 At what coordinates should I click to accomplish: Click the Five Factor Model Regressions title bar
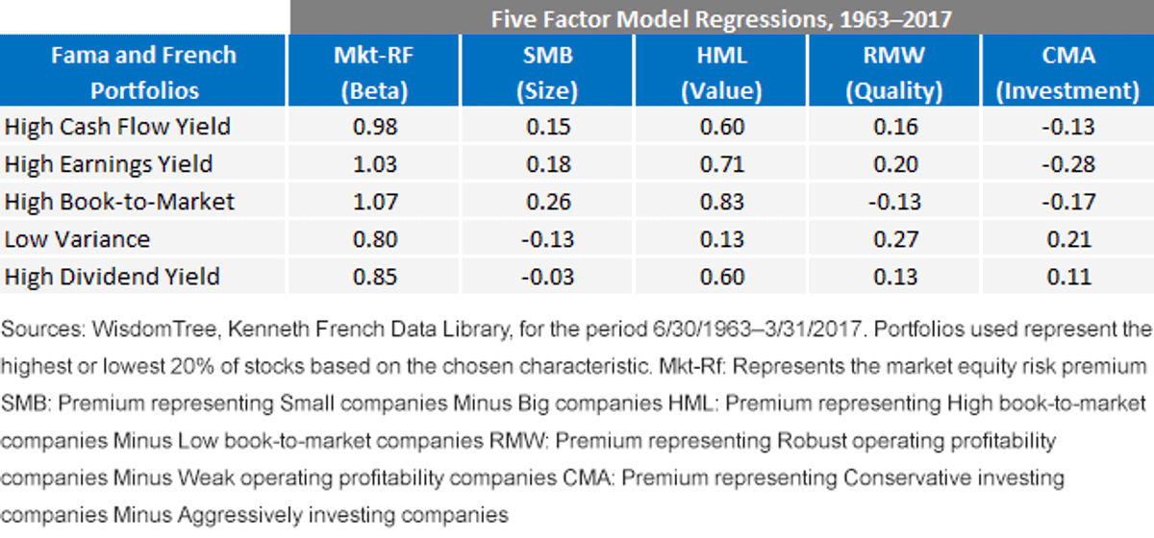(x=721, y=18)
